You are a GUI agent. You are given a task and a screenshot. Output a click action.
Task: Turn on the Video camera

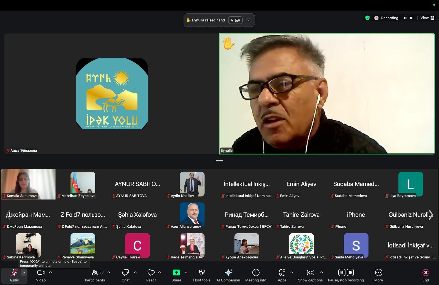click(x=41, y=275)
